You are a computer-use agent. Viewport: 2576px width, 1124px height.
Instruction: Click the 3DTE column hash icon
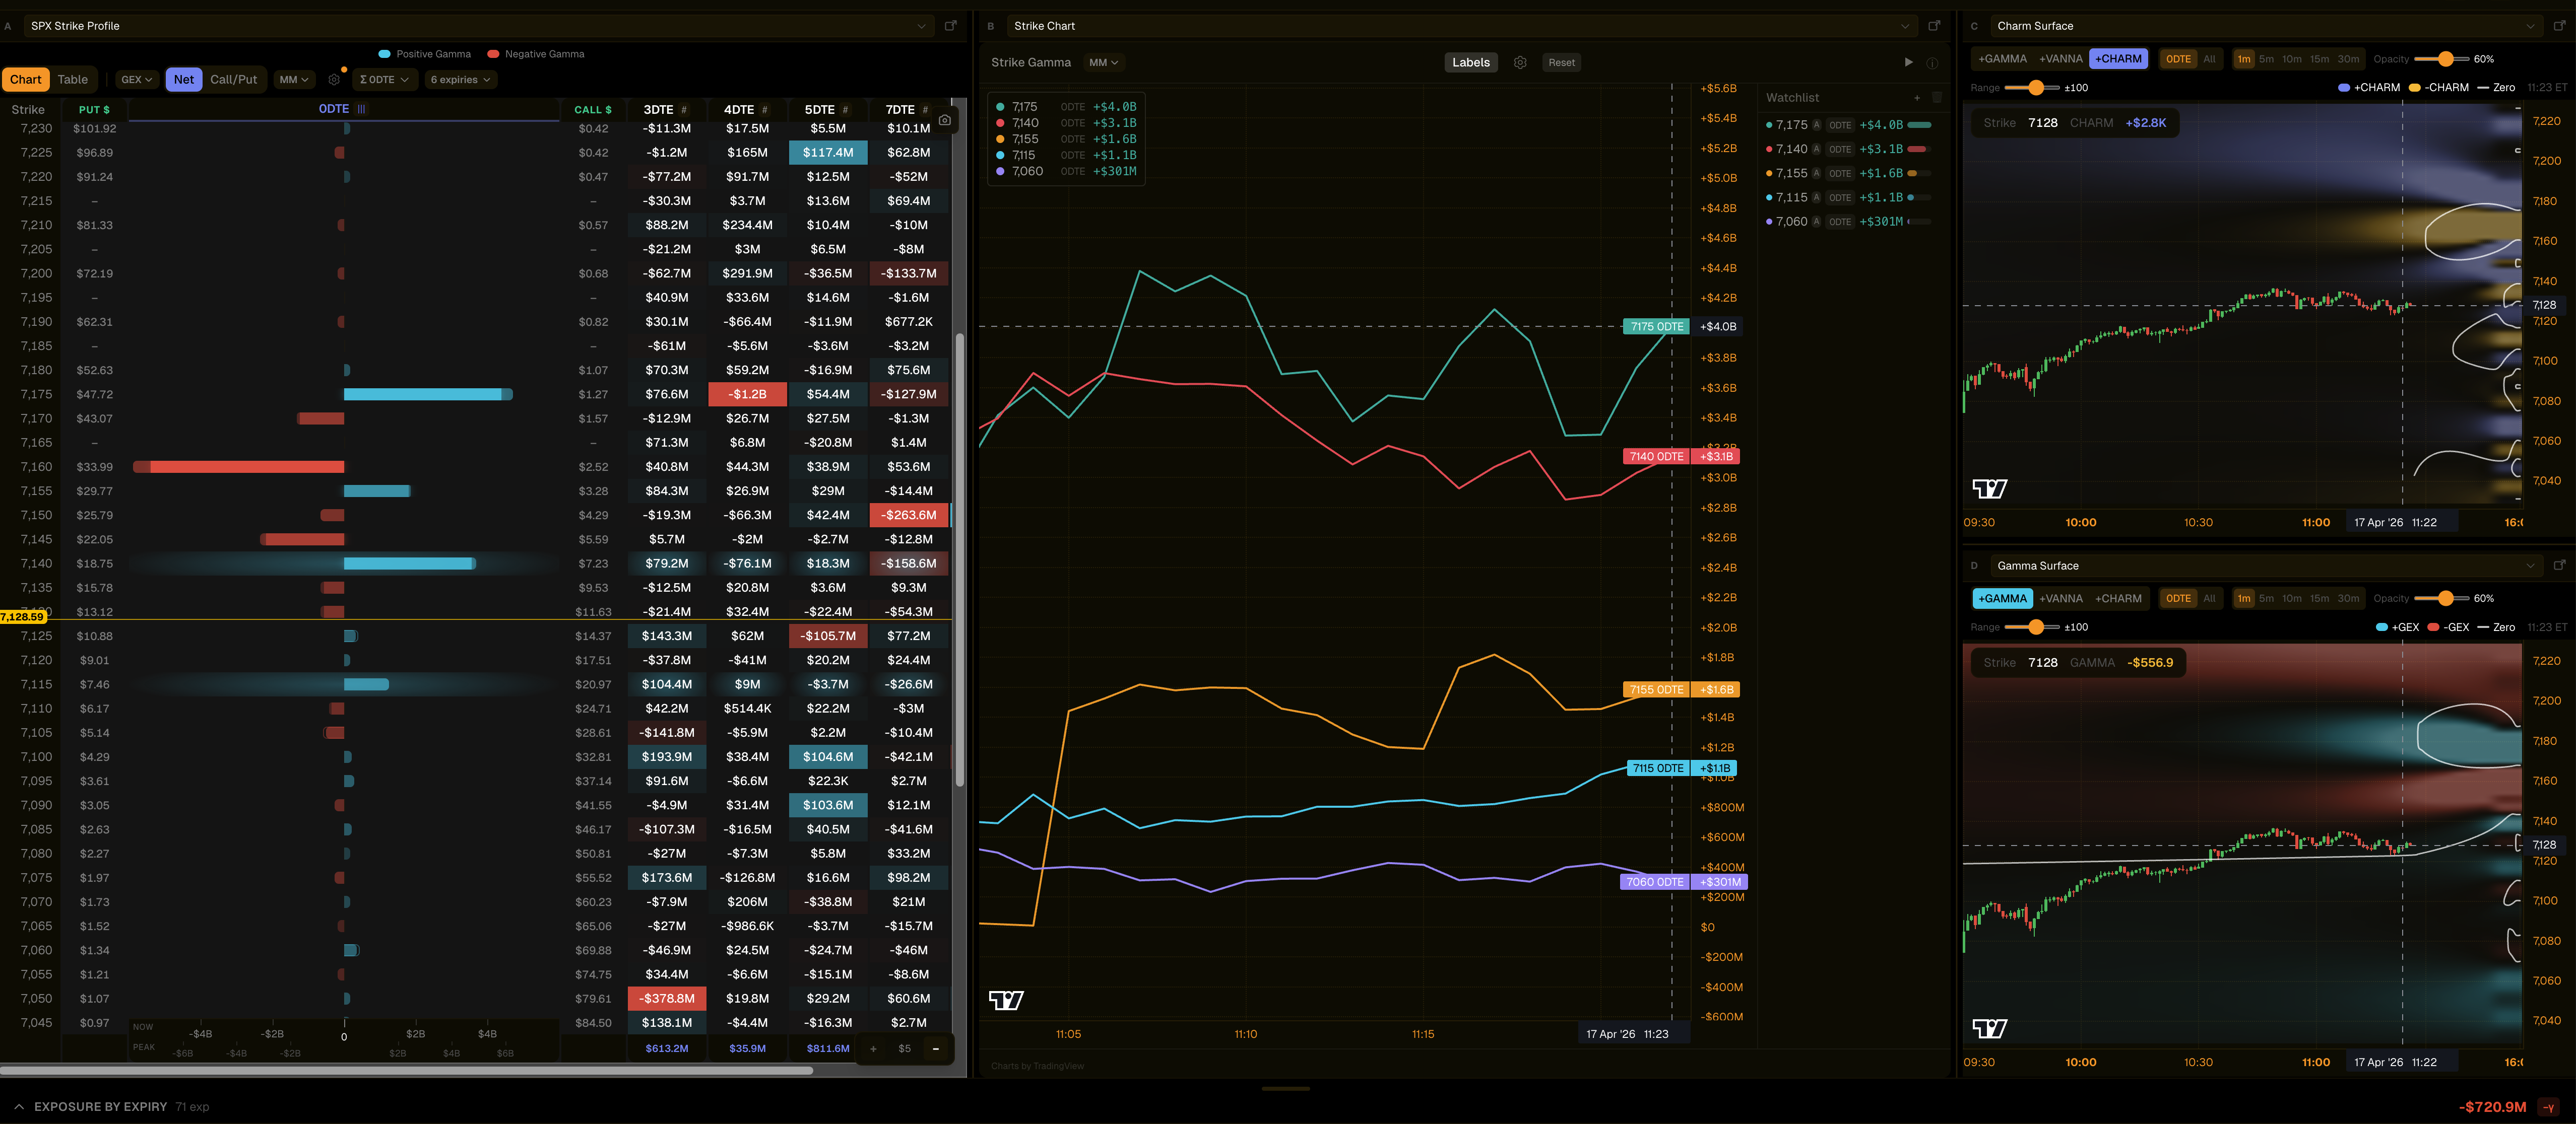[684, 110]
